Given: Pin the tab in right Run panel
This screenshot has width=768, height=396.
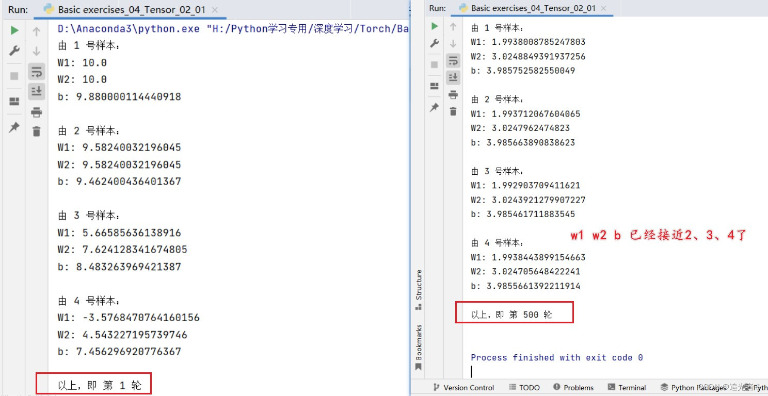Looking at the screenshot, I should pos(435,107).
